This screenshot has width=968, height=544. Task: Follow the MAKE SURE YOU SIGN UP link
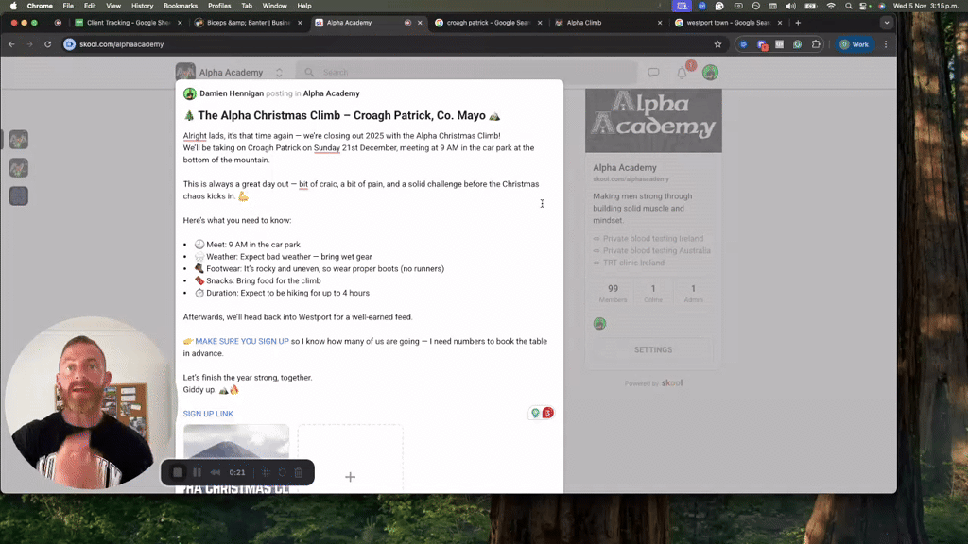coord(242,341)
